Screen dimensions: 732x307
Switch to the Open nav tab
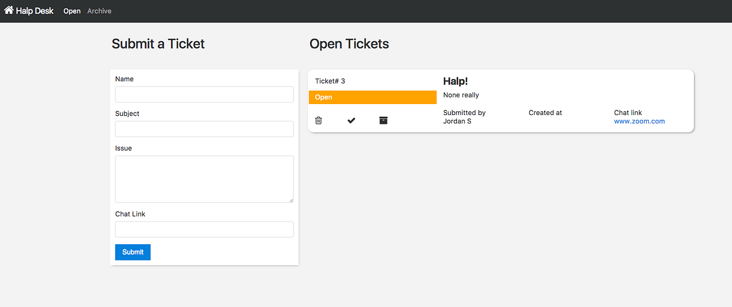tap(72, 11)
